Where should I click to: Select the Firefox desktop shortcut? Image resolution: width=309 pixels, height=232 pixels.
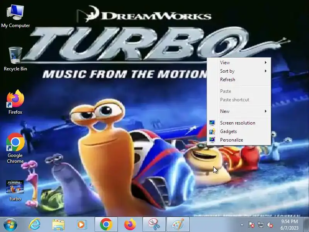(15, 102)
